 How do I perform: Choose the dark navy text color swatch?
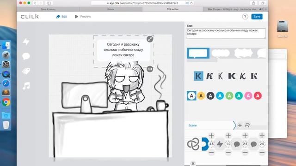click(x=210, y=95)
